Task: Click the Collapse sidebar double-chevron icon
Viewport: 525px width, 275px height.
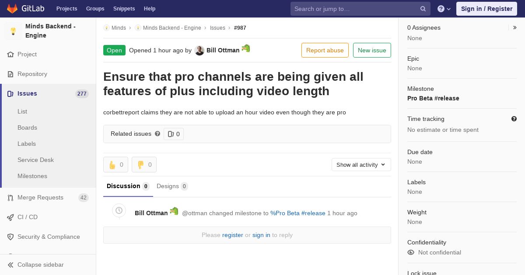Action: coord(10,265)
